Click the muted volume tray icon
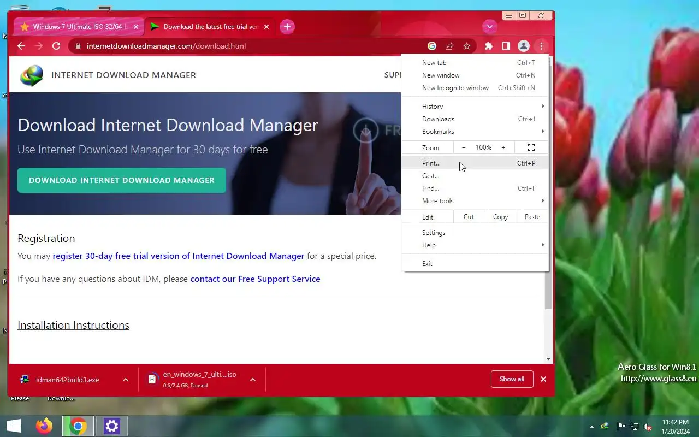This screenshot has width=699, height=437. coord(648,427)
